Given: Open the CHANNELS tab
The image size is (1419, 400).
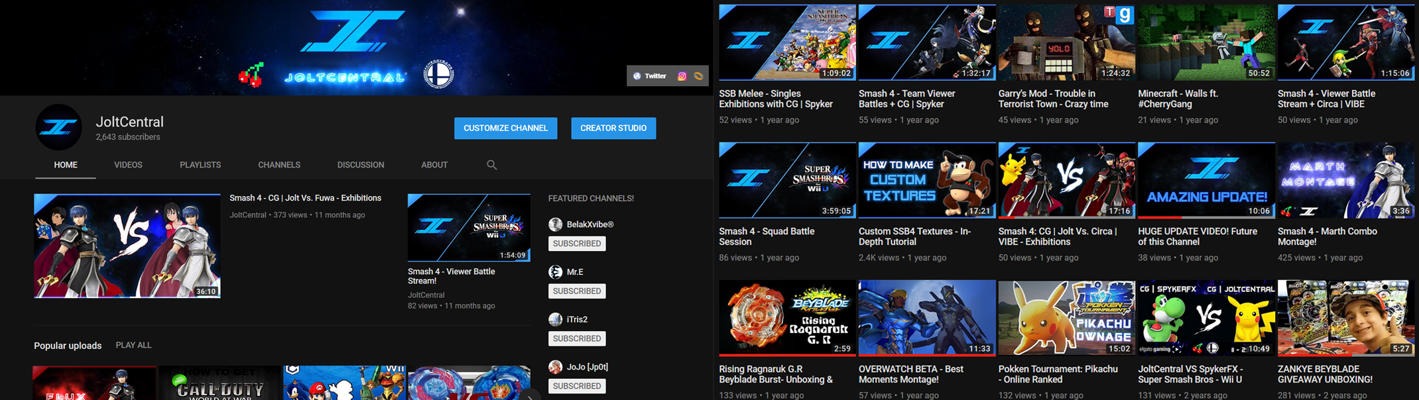Looking at the screenshot, I should (x=279, y=165).
